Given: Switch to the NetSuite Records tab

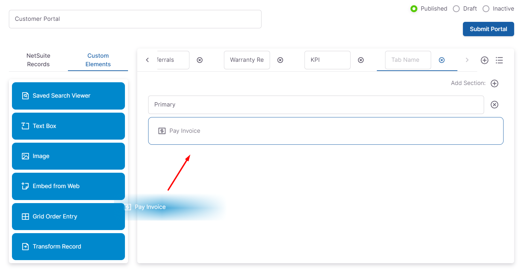Looking at the screenshot, I should coord(38,60).
